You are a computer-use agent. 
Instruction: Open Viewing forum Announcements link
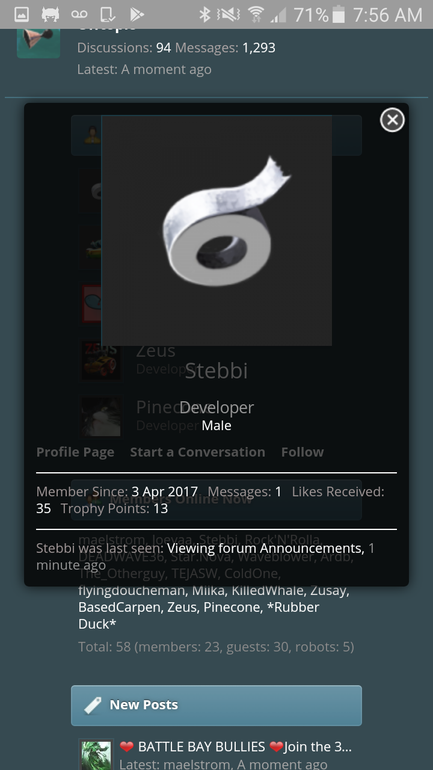coord(266,548)
